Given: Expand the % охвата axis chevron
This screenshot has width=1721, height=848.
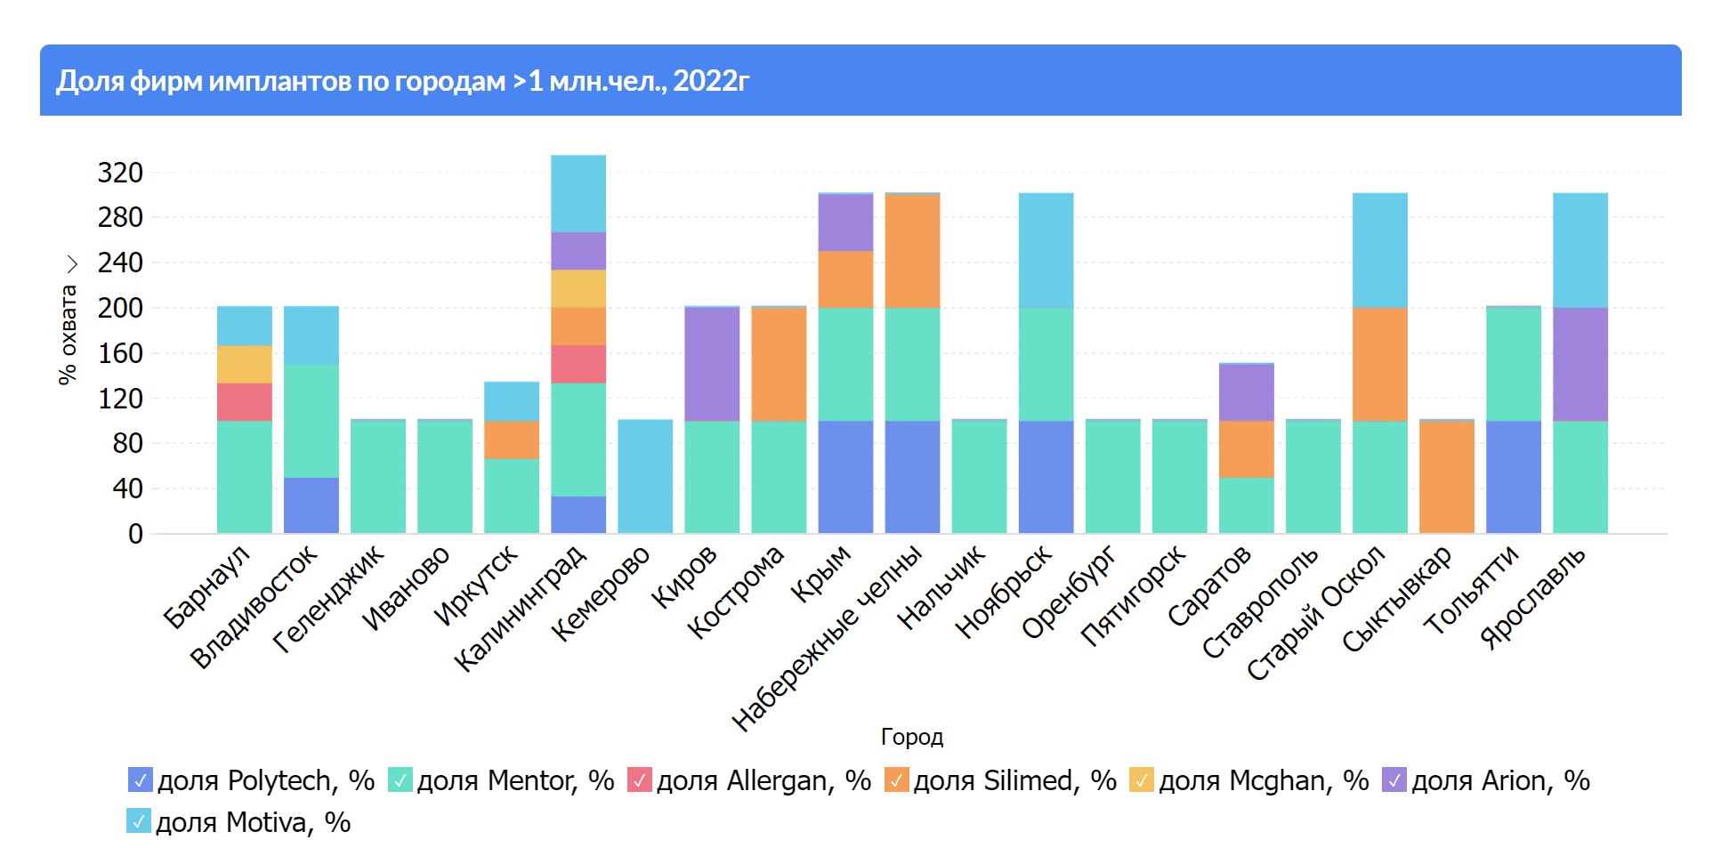Looking at the screenshot, I should point(71,264).
